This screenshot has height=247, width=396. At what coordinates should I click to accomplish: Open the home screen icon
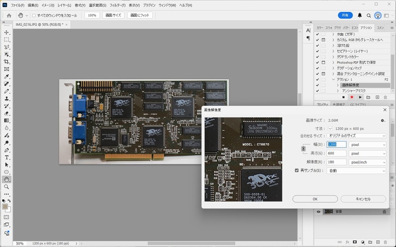(x=9, y=15)
